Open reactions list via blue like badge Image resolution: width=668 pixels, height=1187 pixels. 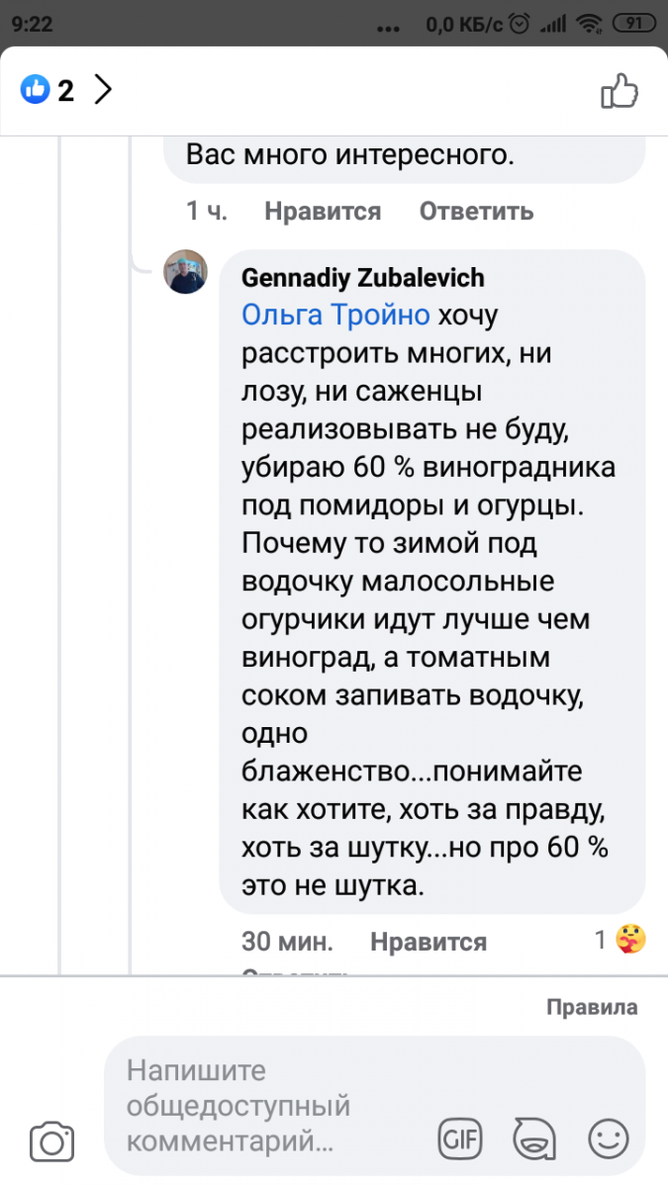[x=35, y=90]
